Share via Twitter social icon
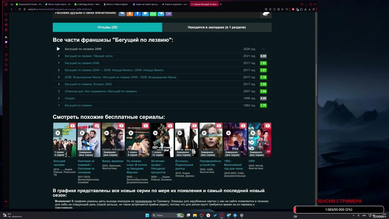Viewport: 389px width, 219px height. pyautogui.click(x=145, y=13)
